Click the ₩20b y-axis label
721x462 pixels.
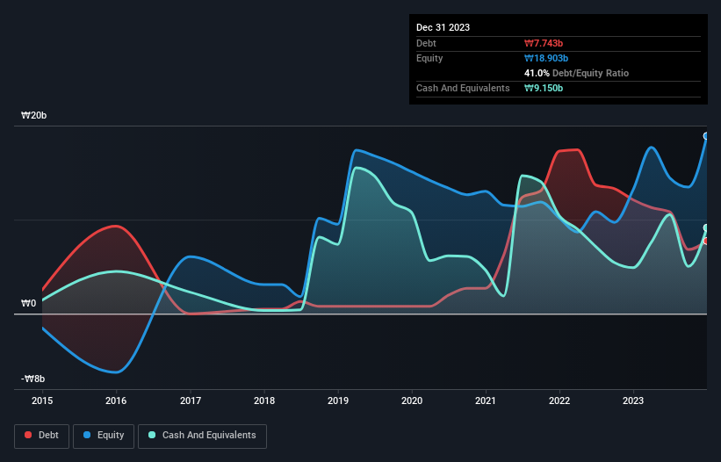(x=34, y=115)
